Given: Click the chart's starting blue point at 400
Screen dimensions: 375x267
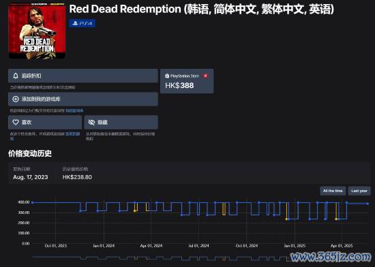Looking at the screenshot, I should [x=33, y=203].
